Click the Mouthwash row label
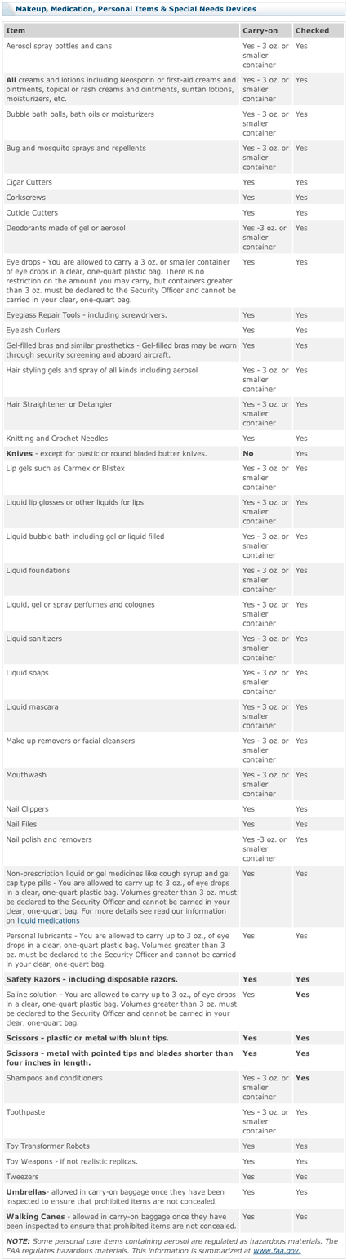Viewport: 347px width, 1260px height. tap(24, 775)
